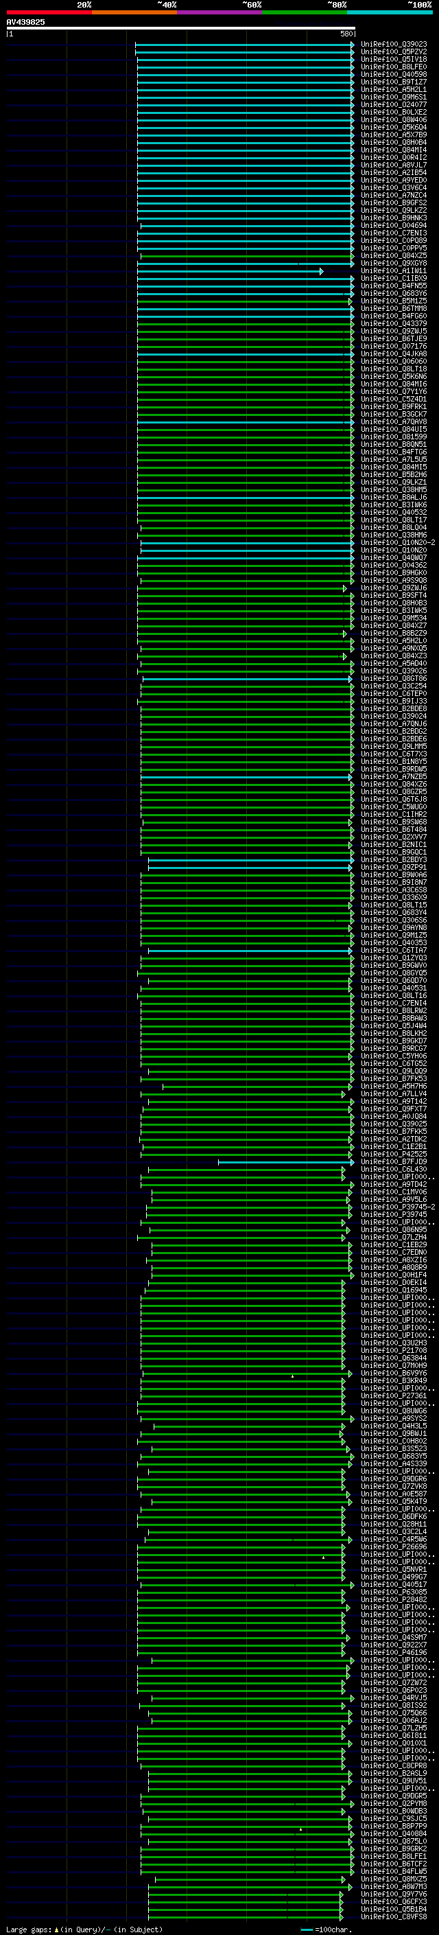Select hit UniRef100_Q7LZH4
Viewport: 439px width, 1935px height.
click(x=394, y=1237)
